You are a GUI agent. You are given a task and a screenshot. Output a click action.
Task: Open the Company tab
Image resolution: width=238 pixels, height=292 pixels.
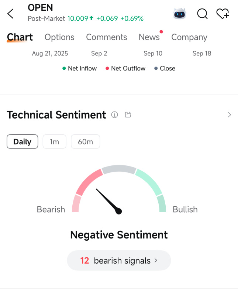[189, 37]
